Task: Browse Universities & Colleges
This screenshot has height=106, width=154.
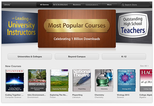Action: (x=30, y=57)
